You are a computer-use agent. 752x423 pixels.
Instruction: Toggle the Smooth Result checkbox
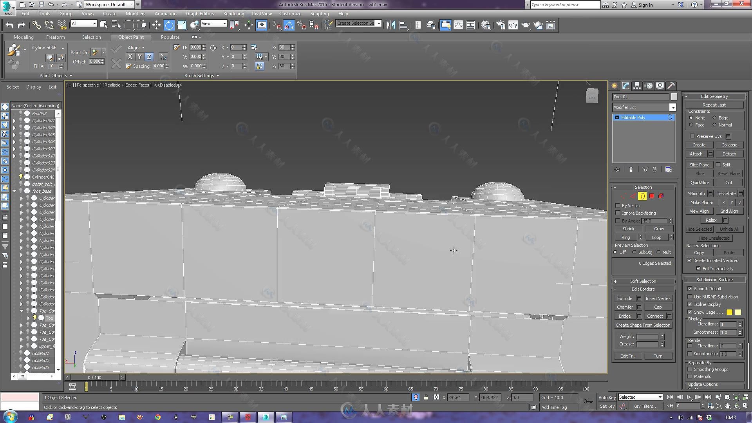pos(690,289)
